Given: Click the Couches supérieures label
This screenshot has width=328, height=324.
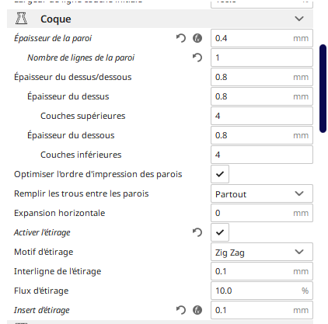Looking at the screenshot, I should [83, 116].
